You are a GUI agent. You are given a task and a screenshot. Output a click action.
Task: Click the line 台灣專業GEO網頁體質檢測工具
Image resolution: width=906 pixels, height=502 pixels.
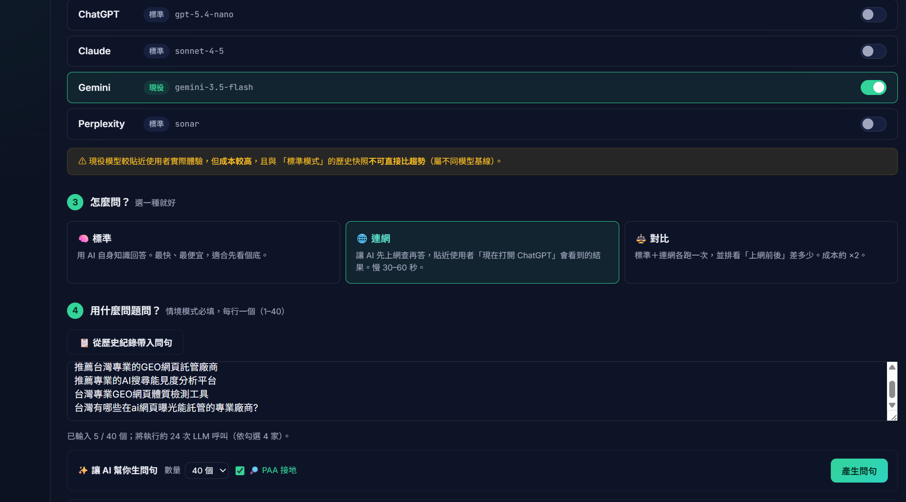tap(141, 394)
